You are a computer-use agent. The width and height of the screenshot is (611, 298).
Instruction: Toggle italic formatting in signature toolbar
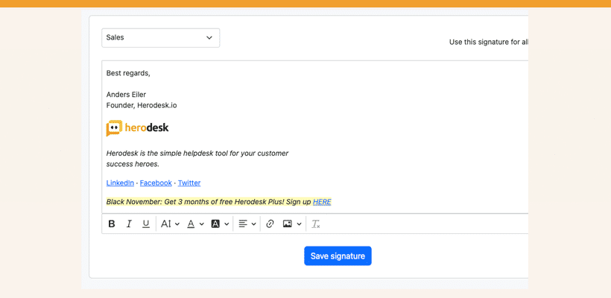[129, 224]
